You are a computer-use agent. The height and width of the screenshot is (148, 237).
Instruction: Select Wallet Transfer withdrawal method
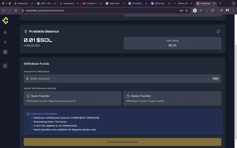coord(173,98)
